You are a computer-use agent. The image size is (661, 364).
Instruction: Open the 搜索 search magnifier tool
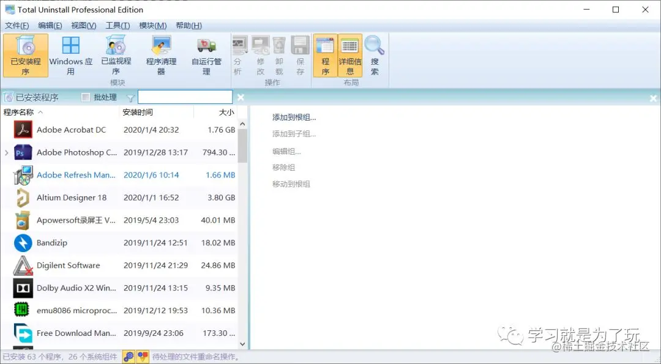375,56
